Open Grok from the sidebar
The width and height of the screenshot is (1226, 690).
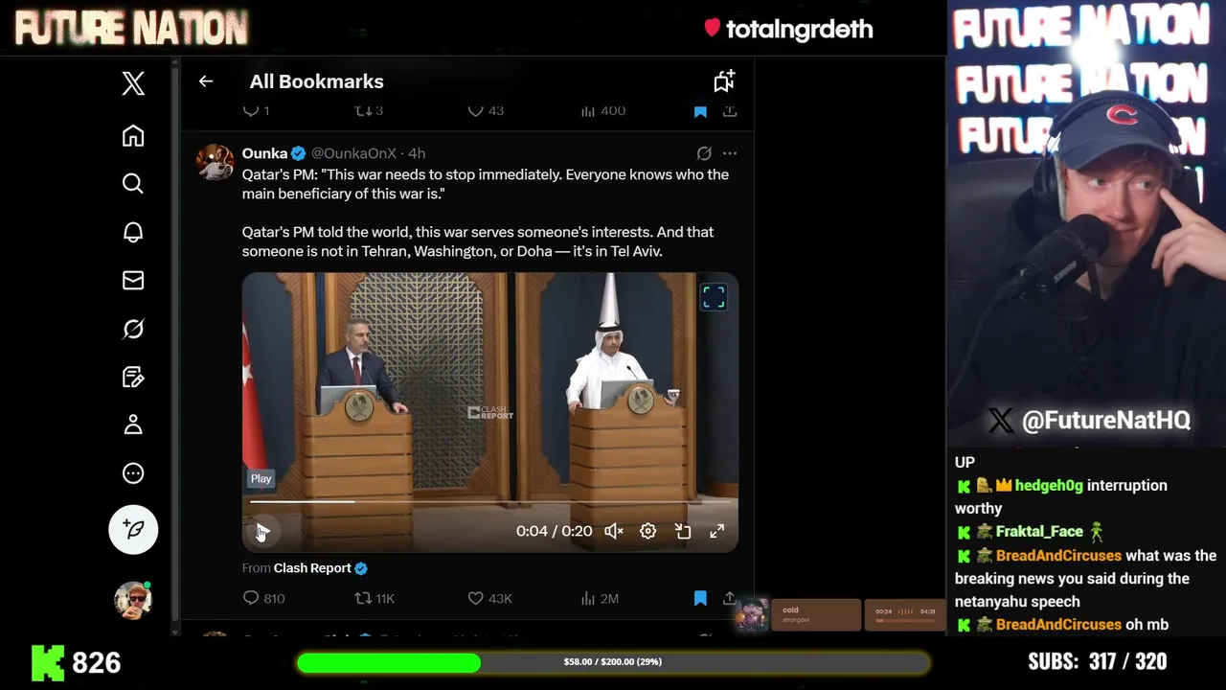(x=133, y=329)
